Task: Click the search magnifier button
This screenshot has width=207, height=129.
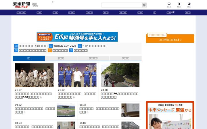Action: pos(144,5)
